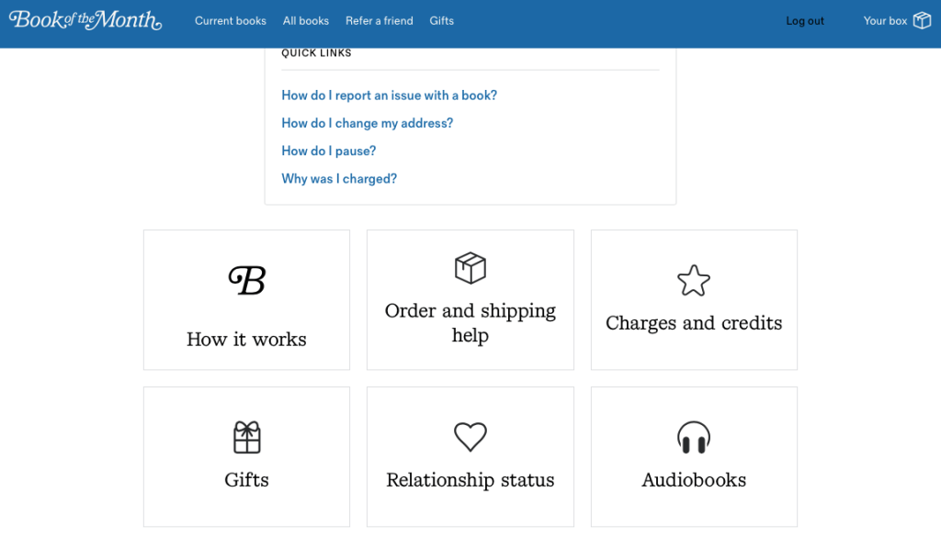Click the How do I change my address link
Image resolution: width=941 pixels, height=537 pixels.
pos(367,123)
